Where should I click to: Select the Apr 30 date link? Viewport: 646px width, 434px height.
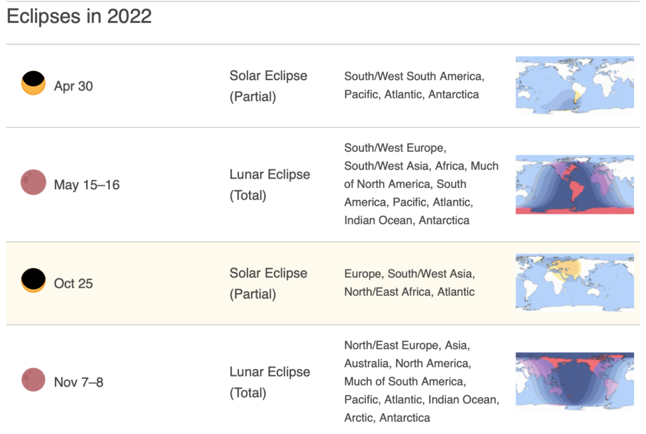pyautogui.click(x=73, y=86)
